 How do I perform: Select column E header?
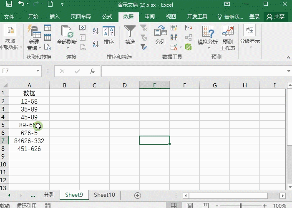click(x=154, y=85)
